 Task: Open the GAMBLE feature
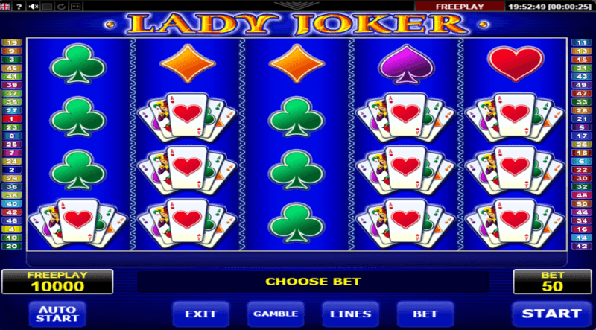(x=276, y=314)
